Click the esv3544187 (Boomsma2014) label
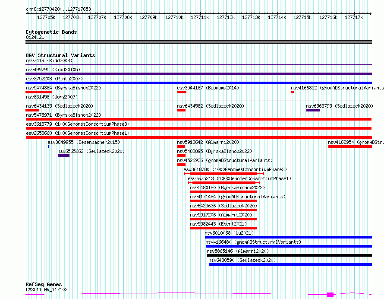 point(208,88)
